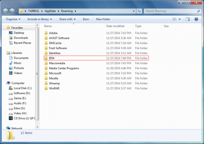Open Favorites in the navigation pane
This screenshot has height=144, width=204.
[x=17, y=28]
